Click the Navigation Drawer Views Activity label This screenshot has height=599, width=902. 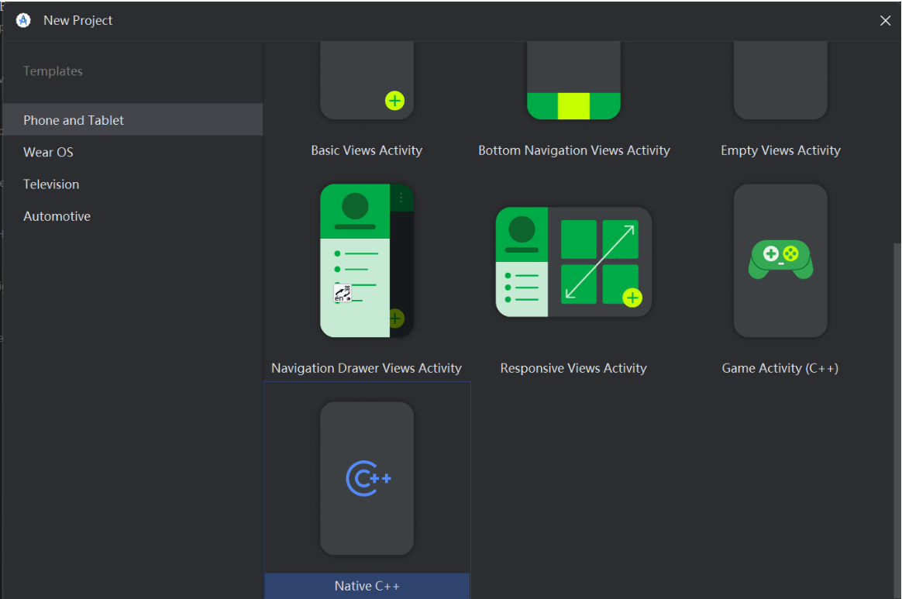coord(367,368)
